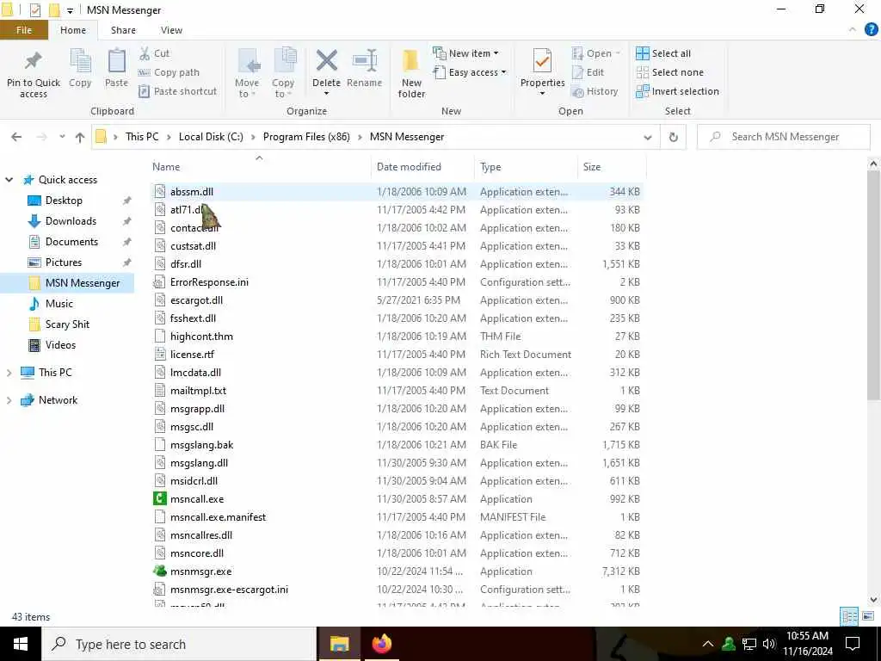Open Firefox from the taskbar
This screenshot has height=661, width=881.
(x=381, y=644)
